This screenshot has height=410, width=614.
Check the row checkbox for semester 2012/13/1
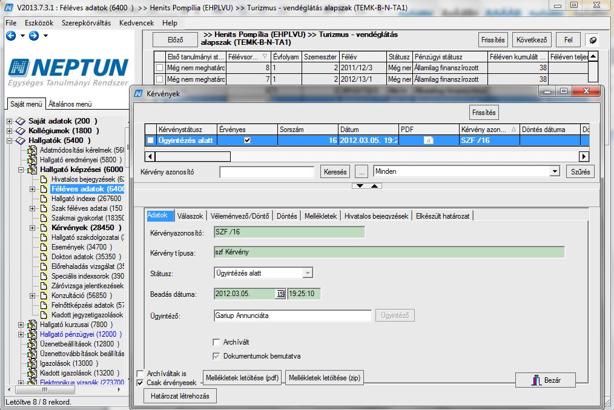[159, 79]
